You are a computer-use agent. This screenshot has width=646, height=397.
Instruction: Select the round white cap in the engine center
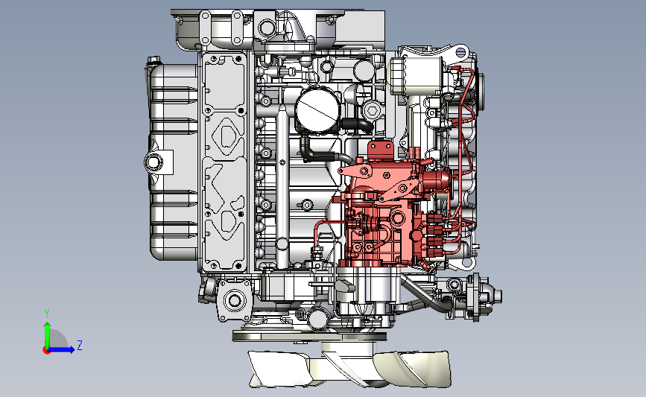tap(318, 109)
